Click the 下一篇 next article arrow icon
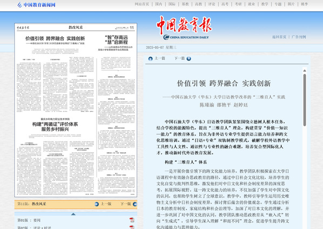 [189, 59]
